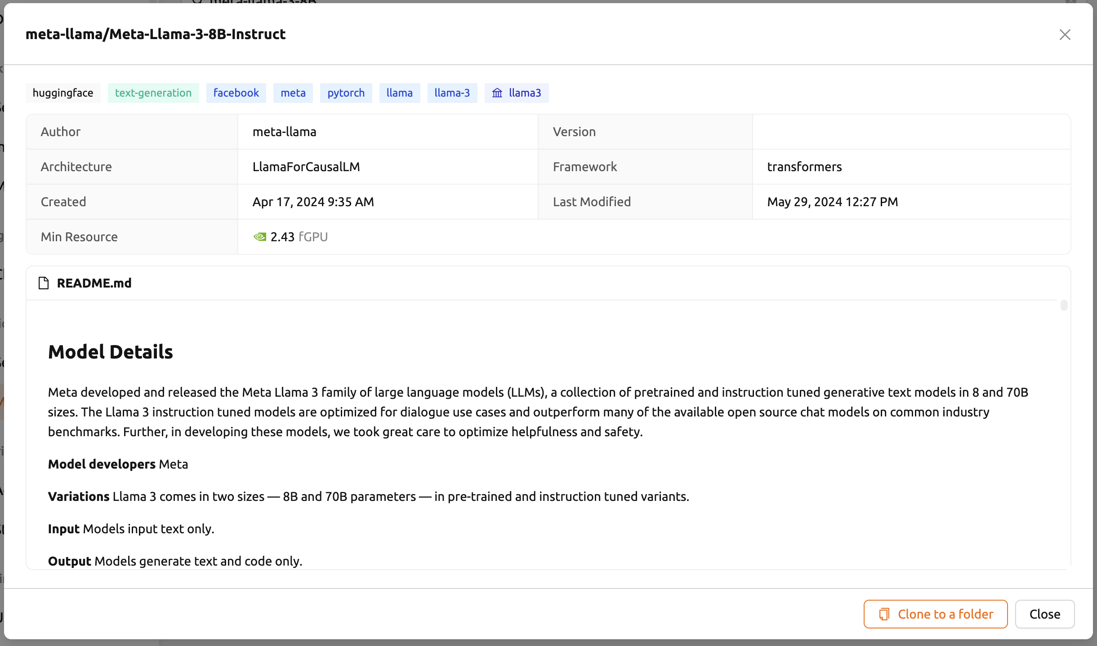Click the Version label cell
The image size is (1097, 646).
pos(645,132)
